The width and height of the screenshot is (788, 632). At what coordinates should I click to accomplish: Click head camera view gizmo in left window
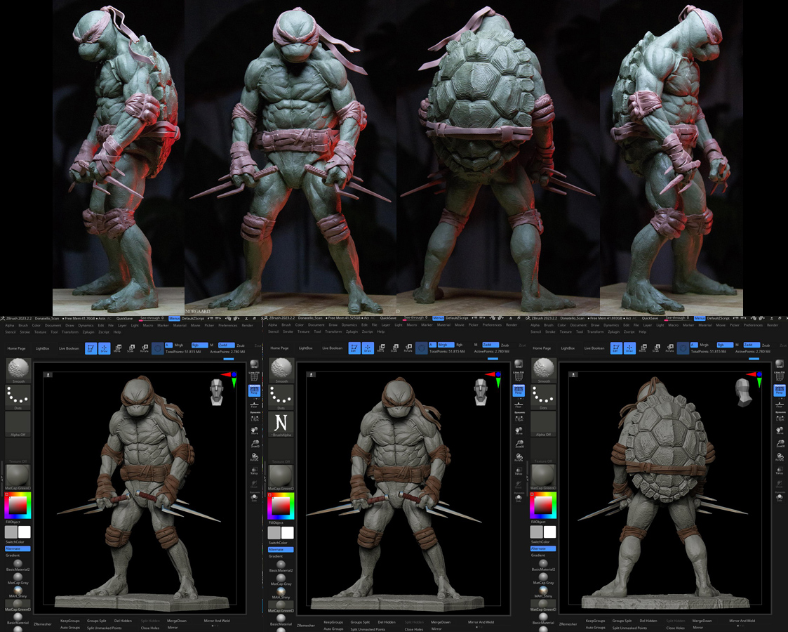[217, 392]
